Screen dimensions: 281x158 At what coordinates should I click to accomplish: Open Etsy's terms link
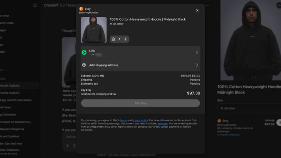coord(123,120)
